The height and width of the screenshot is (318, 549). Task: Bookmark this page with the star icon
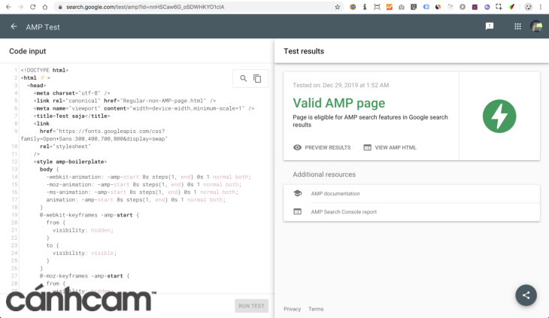(x=339, y=7)
